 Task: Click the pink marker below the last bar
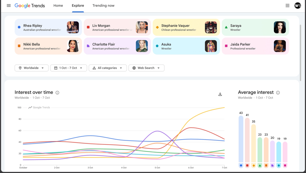click(x=285, y=165)
